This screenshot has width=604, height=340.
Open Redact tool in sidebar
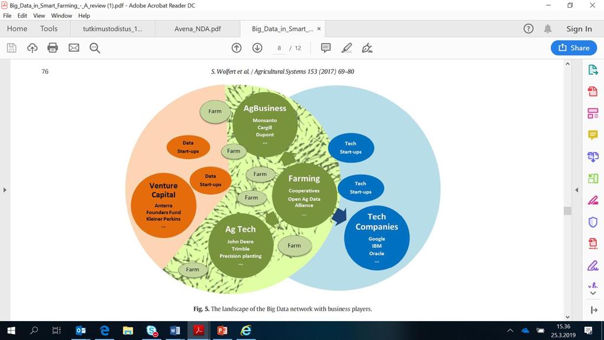(593, 200)
